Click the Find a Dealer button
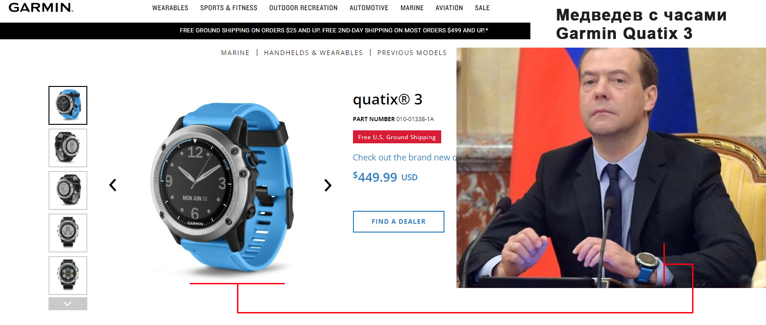766x325 pixels. click(x=399, y=221)
